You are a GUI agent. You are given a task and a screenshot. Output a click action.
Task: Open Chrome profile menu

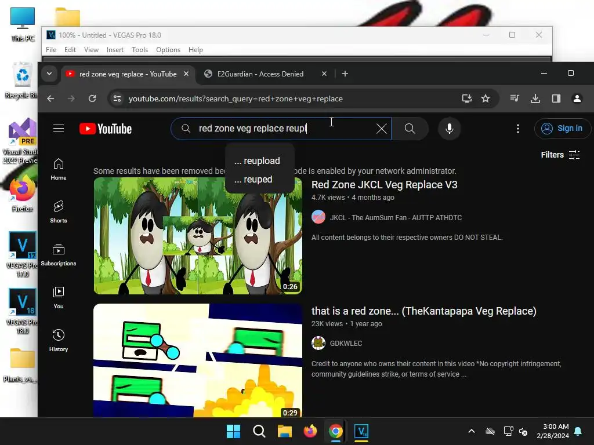tap(577, 99)
